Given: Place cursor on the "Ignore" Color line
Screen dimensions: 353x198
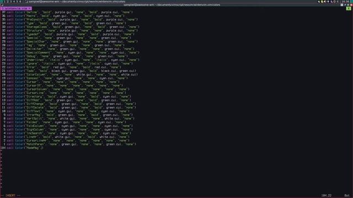Looking at the screenshot, I should (70, 64).
